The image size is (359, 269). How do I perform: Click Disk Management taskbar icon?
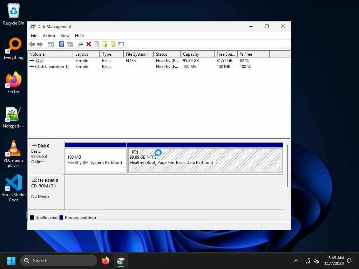[121, 261]
